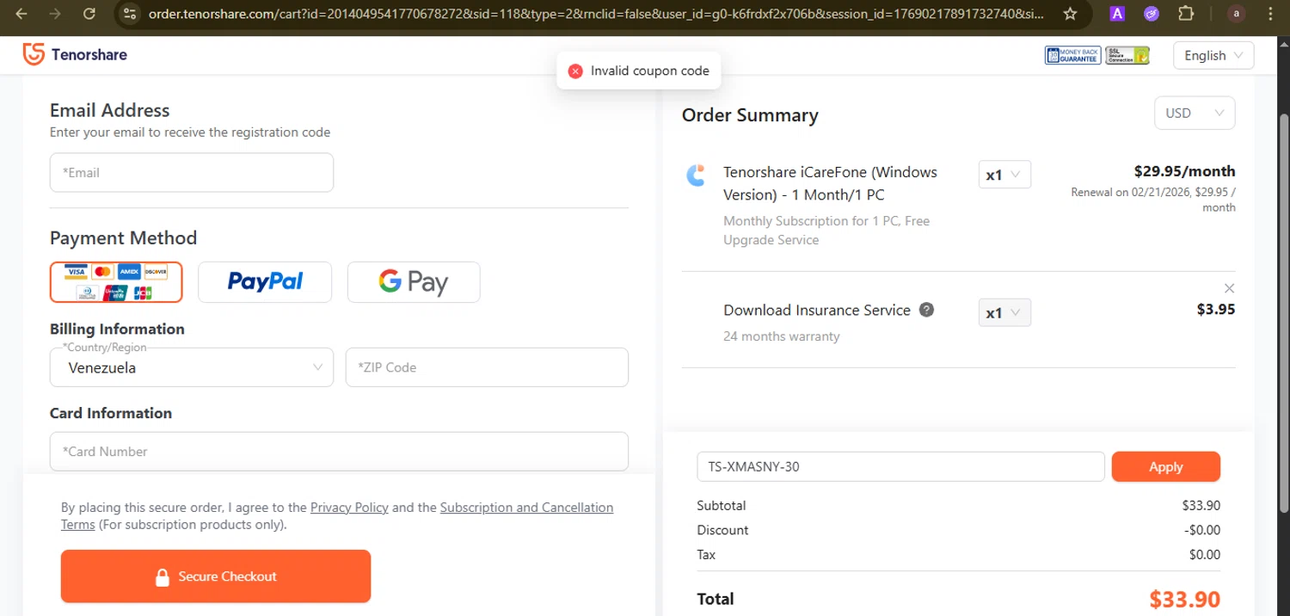Select credit card payment method
1290x616 pixels.
[116, 282]
